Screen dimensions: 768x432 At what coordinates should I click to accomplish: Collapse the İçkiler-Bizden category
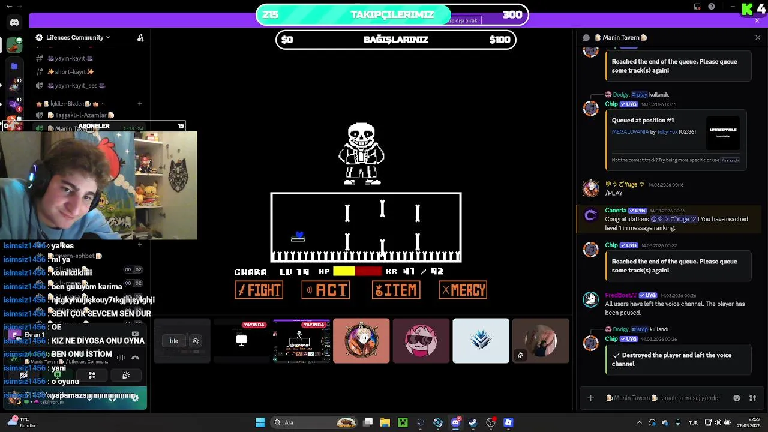coord(70,104)
